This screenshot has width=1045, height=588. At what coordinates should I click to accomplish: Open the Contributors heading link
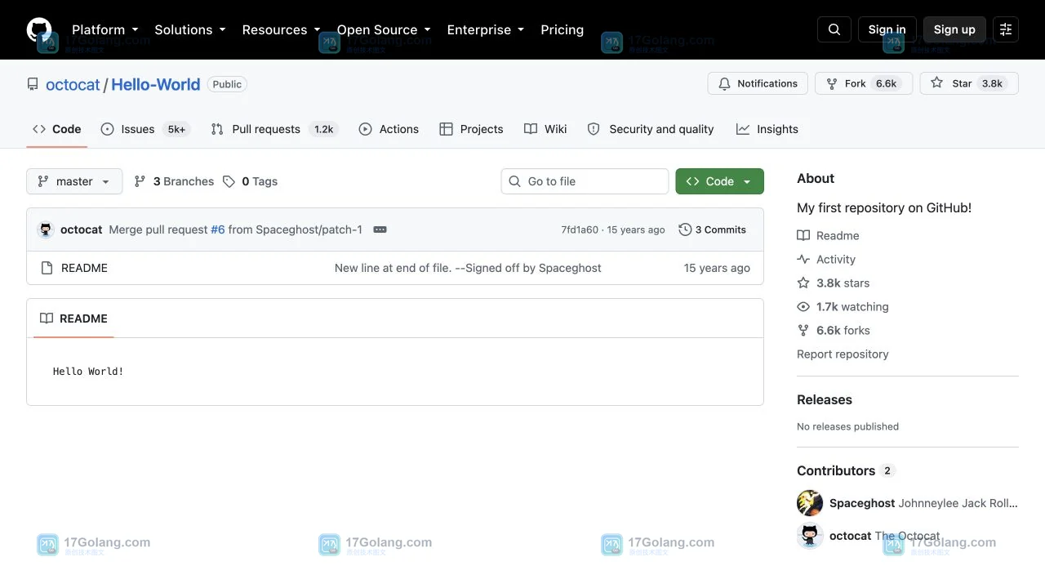coord(846,470)
